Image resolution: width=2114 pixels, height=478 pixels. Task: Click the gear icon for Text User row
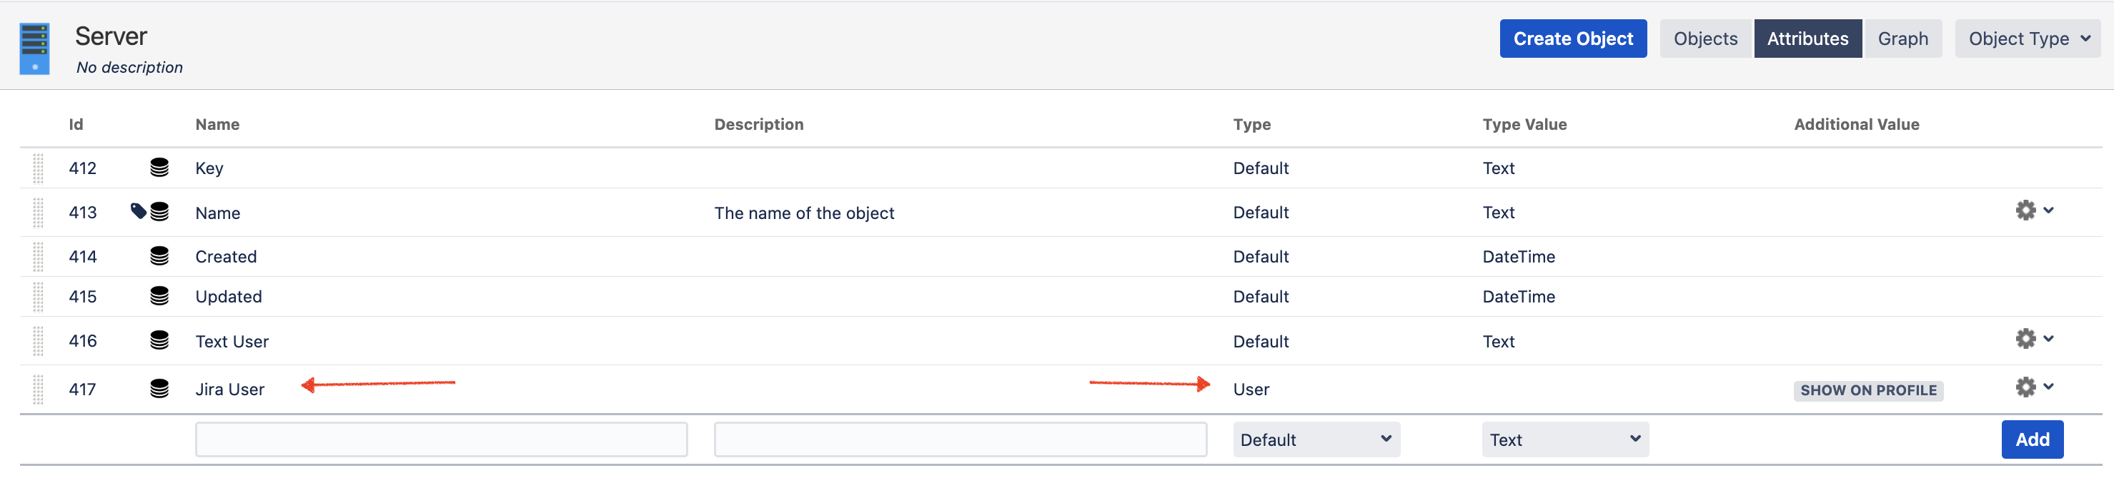[2025, 340]
